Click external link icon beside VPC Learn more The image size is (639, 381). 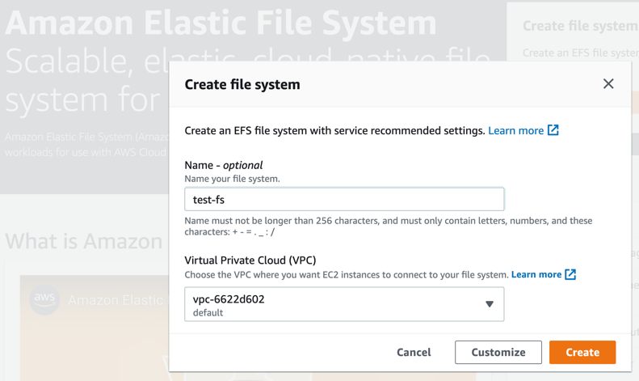[570, 274]
